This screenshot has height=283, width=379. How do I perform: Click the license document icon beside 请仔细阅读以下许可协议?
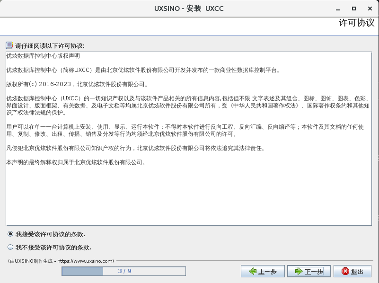(x=9, y=46)
